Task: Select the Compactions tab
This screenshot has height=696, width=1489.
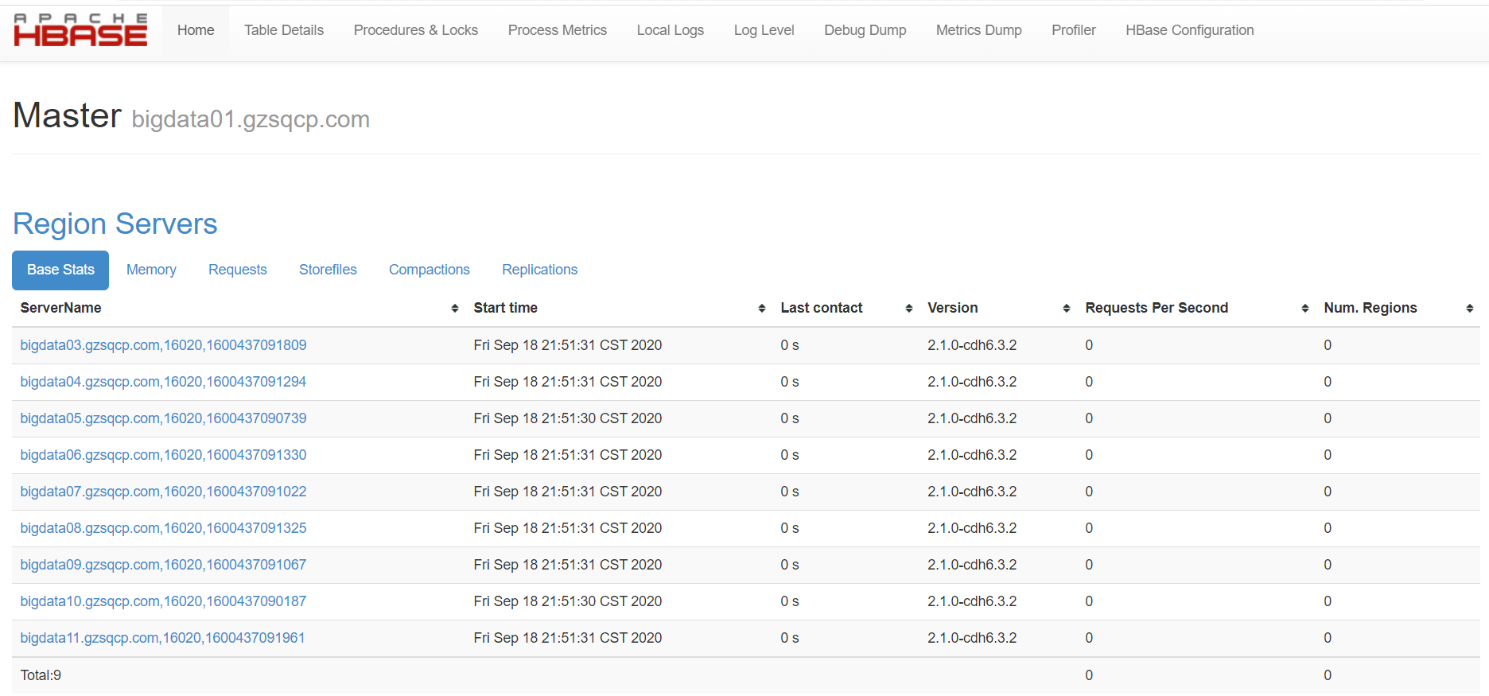Action: point(430,270)
